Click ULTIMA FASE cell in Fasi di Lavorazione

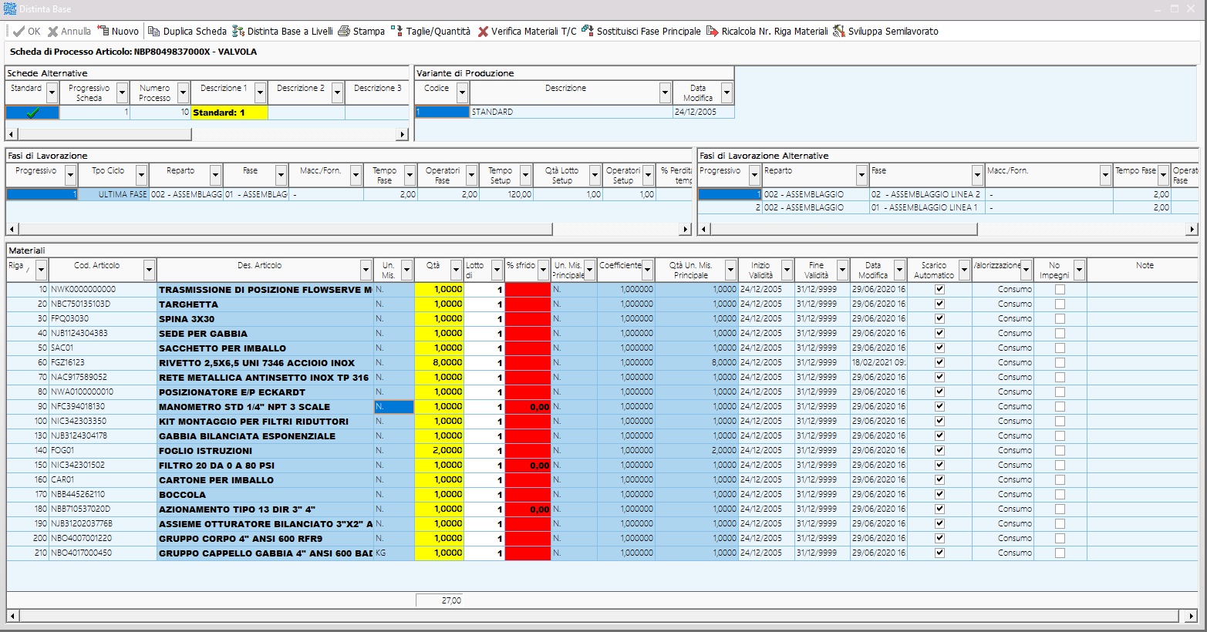[x=114, y=195]
